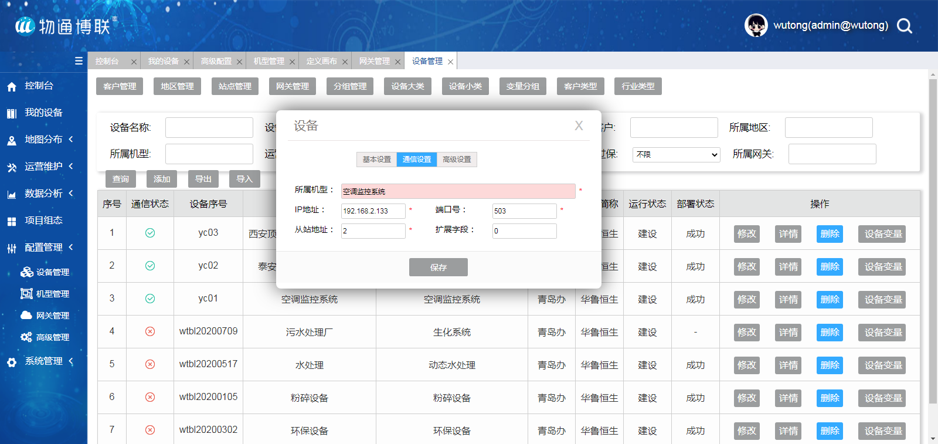Click the 所属机型 field in dialog
Image resolution: width=938 pixels, height=444 pixels.
click(x=458, y=191)
